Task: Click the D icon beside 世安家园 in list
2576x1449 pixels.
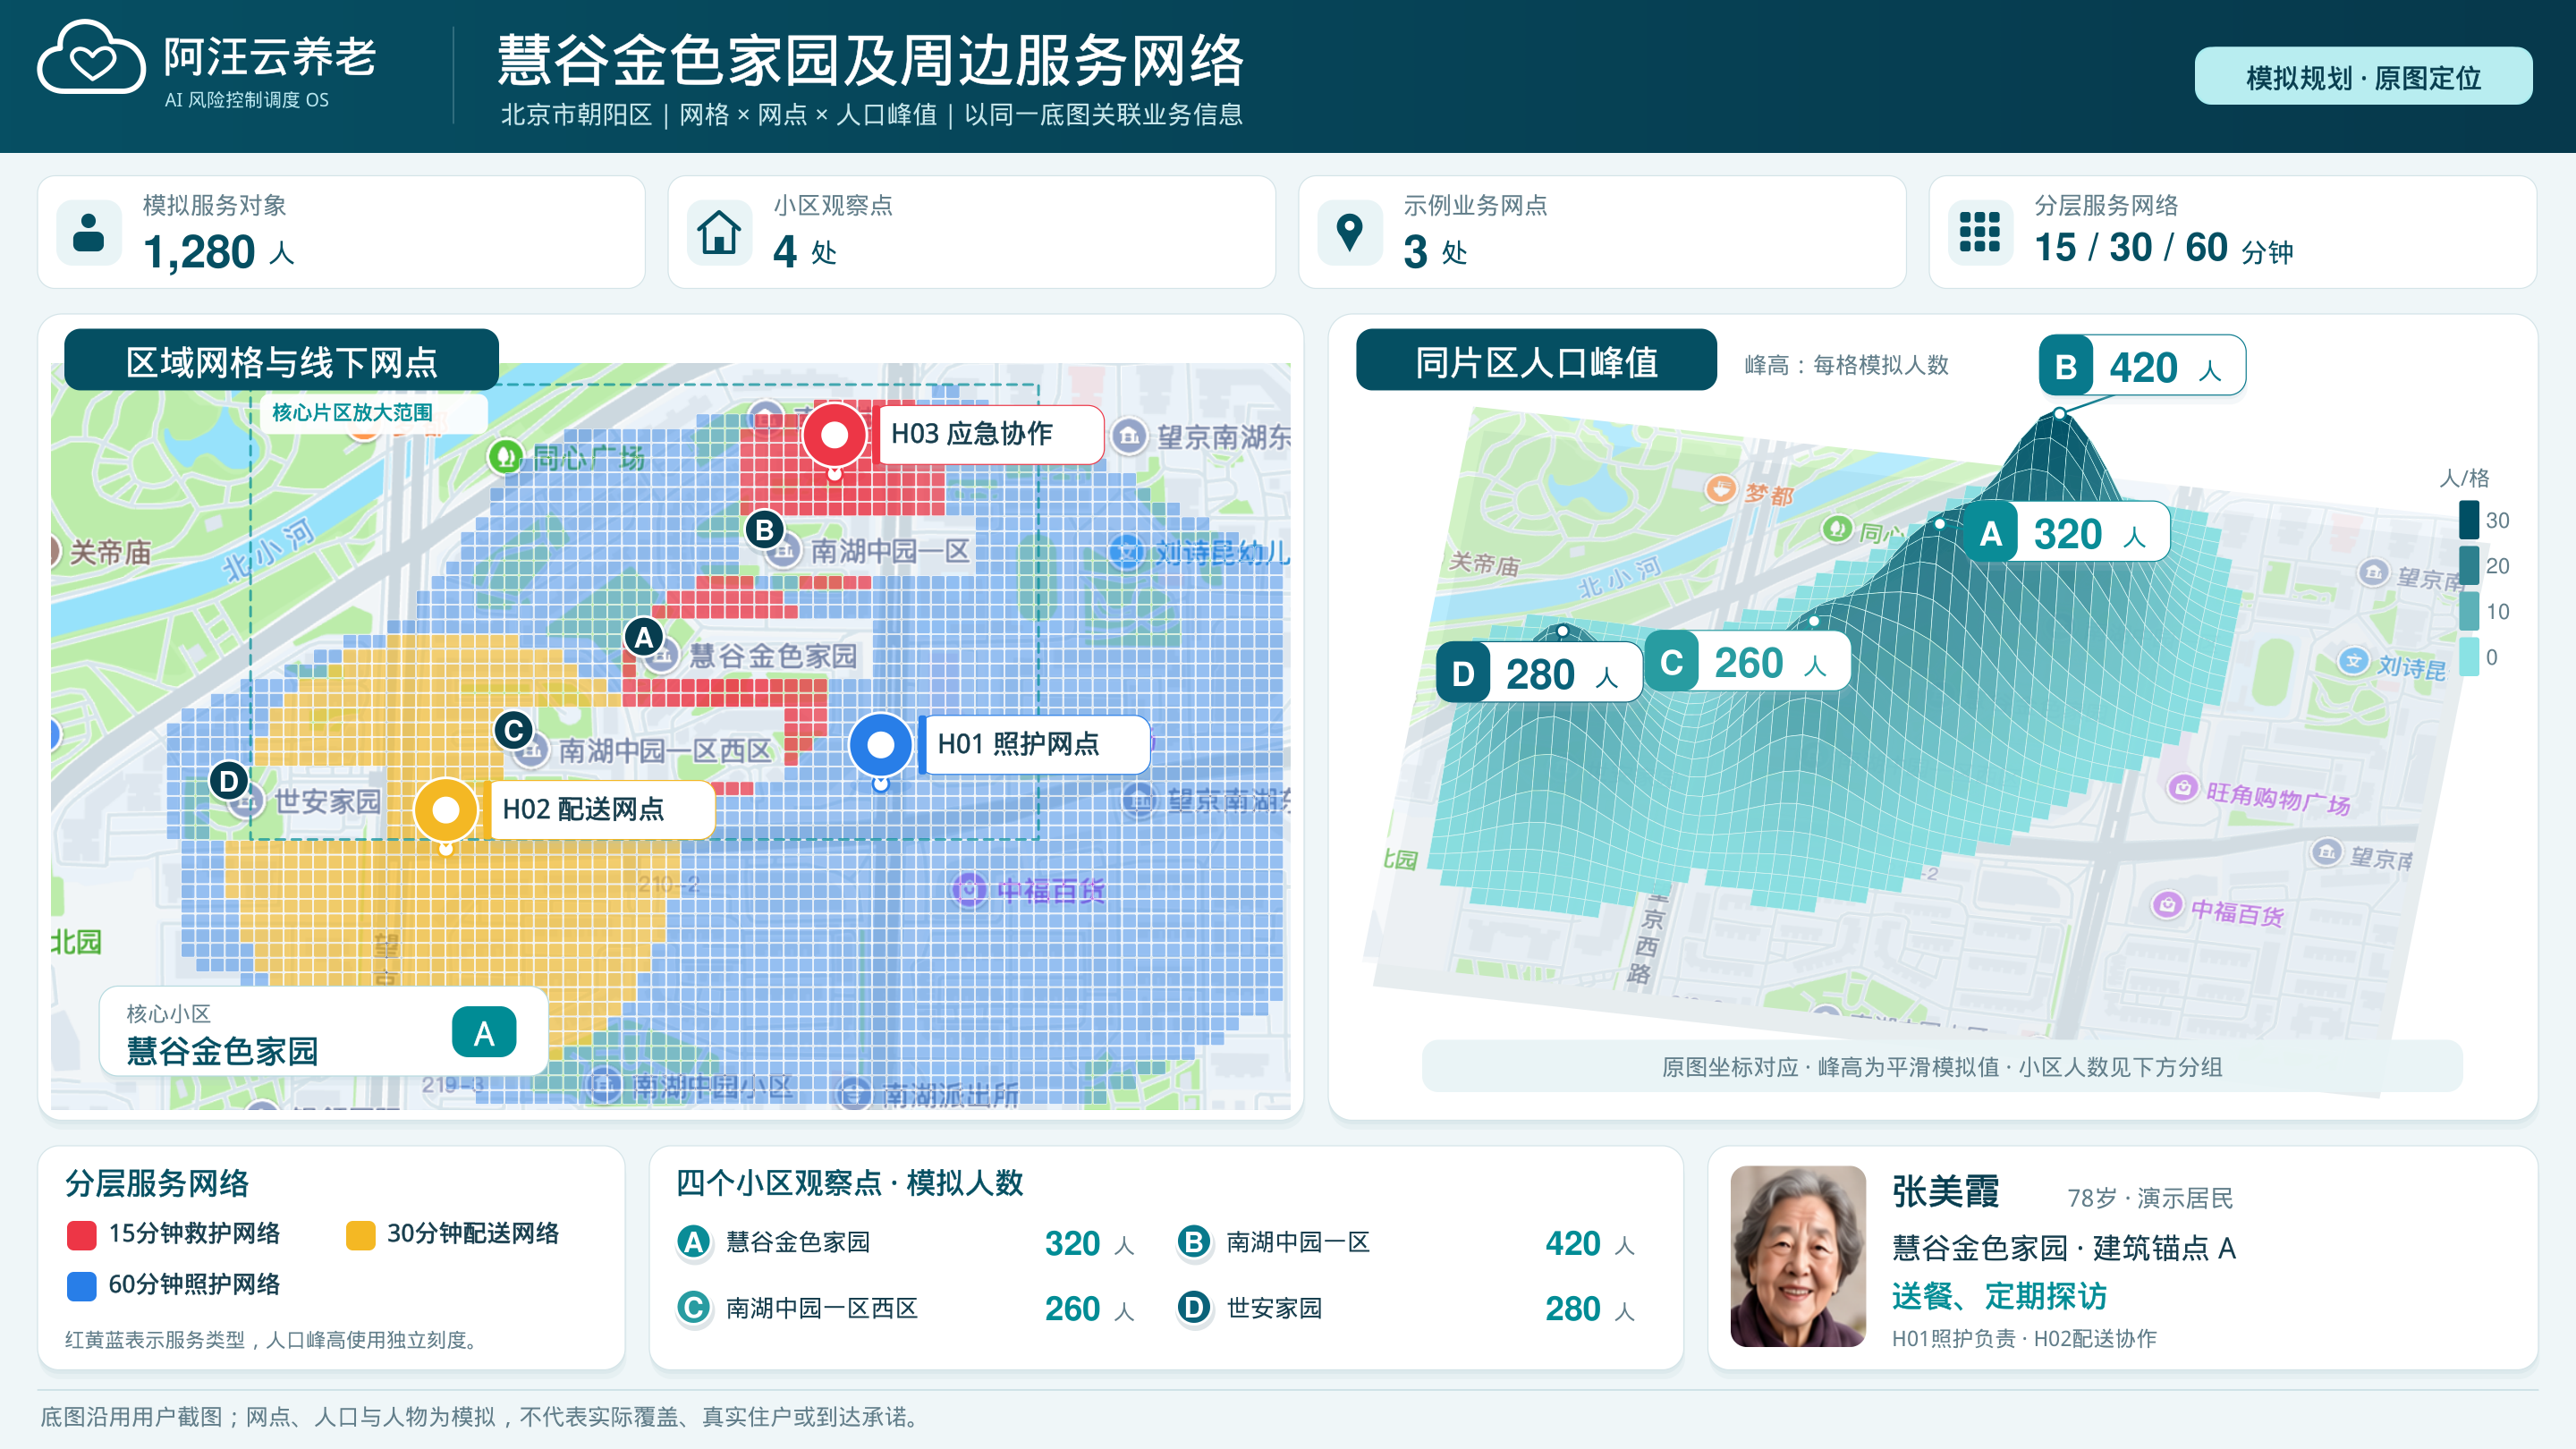Action: click(1194, 1308)
